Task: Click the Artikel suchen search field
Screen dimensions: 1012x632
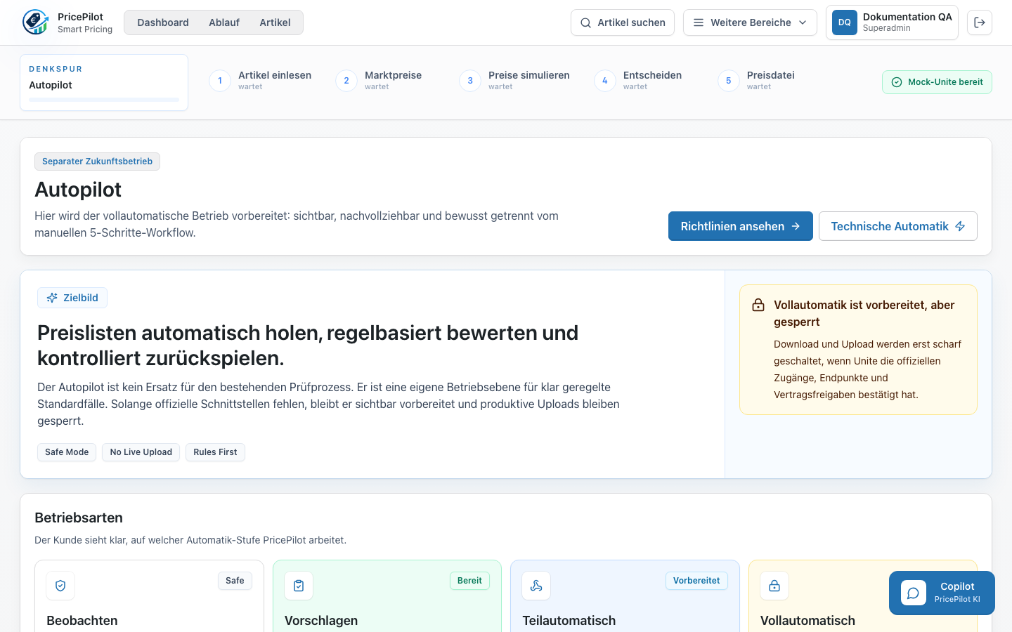Action: [623, 22]
